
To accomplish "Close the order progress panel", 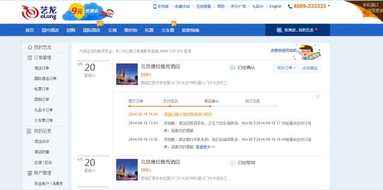I will click(317, 97).
